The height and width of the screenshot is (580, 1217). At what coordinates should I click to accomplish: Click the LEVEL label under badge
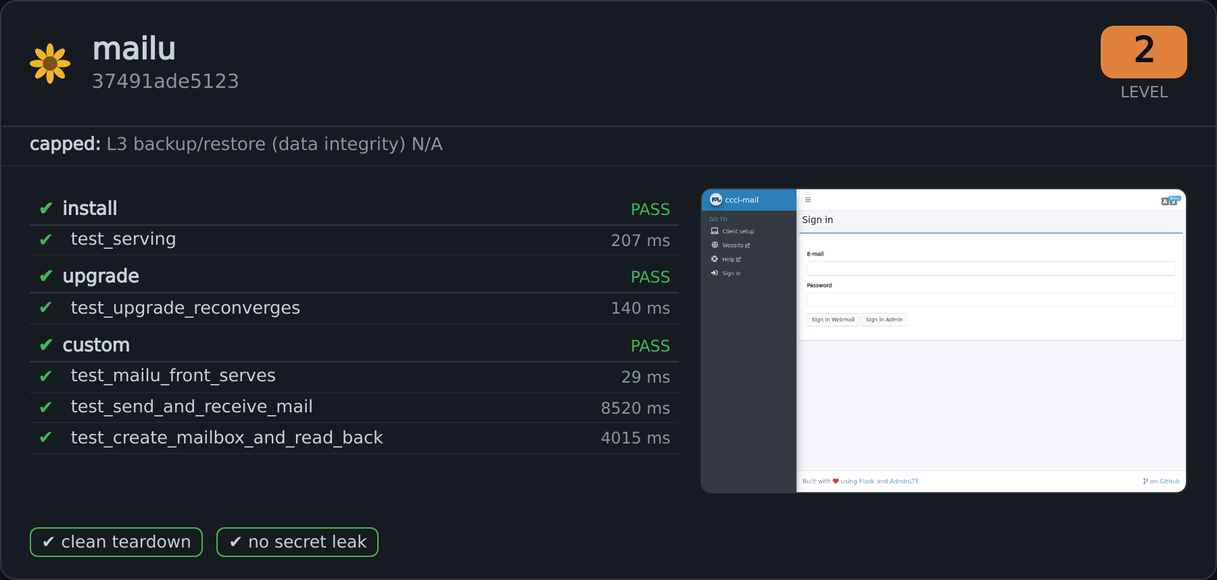(x=1144, y=92)
